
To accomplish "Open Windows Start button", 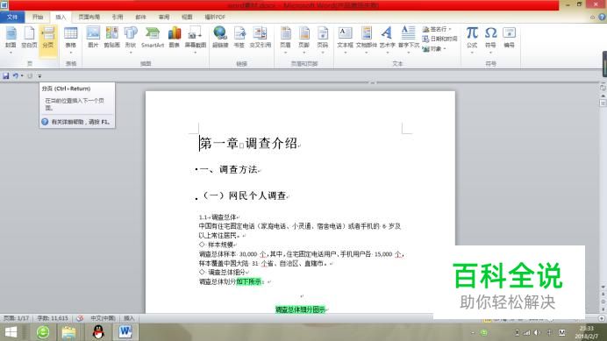I will [11, 332].
